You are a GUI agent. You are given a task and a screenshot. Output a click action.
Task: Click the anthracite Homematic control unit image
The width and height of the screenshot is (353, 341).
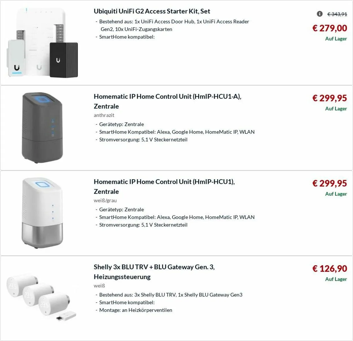pos(42,128)
